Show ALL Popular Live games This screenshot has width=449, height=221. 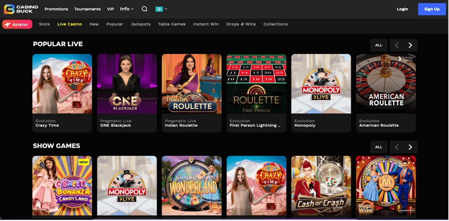click(379, 45)
